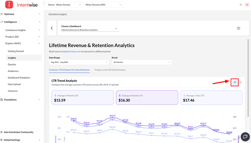The height and width of the screenshot is (143, 251).
Task: Open the Date Range dropdown
Action: coord(79,62)
